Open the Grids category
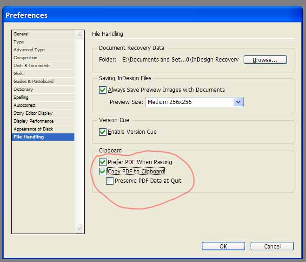 (43, 74)
